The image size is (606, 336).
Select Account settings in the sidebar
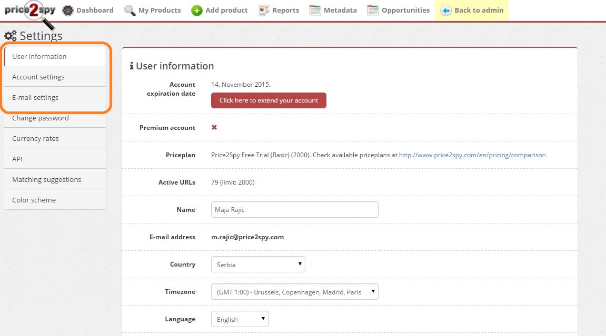tap(55, 77)
